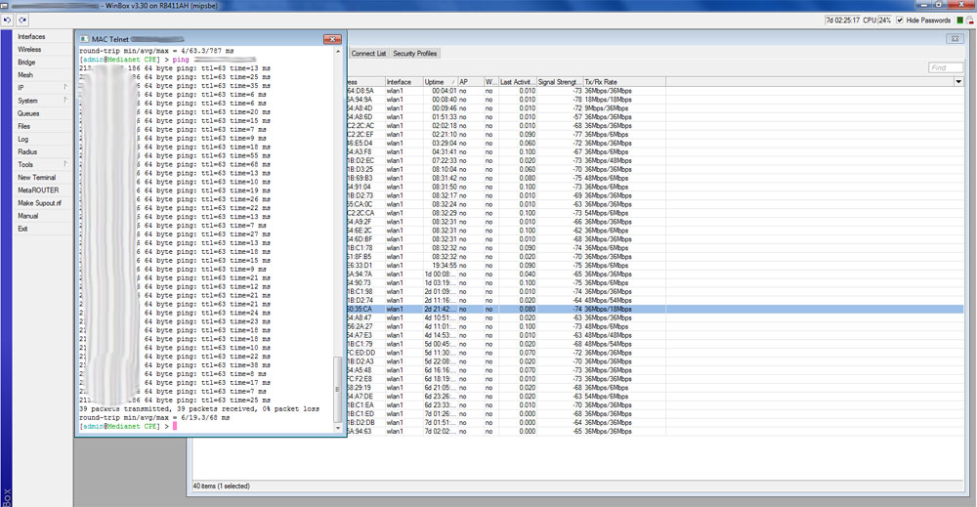Viewport: 977px width, 507px height.
Task: Sort by Signal Strength column header
Action: [559, 82]
